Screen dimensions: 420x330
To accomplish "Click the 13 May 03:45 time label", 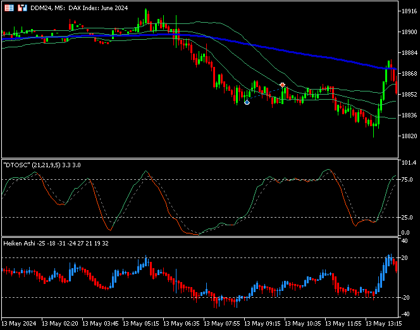I will click(x=101, y=324).
